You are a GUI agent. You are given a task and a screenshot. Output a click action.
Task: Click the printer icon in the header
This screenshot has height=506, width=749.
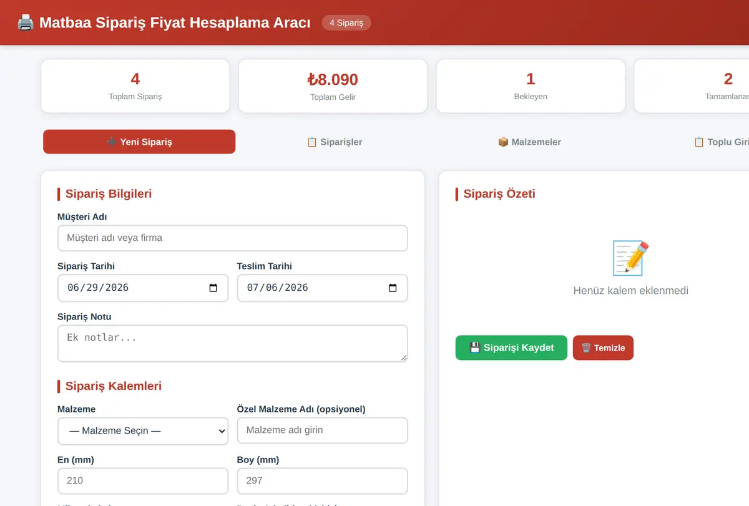[x=26, y=23]
